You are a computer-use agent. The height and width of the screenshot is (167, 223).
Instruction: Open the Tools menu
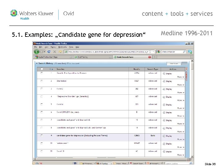pos(71,47)
